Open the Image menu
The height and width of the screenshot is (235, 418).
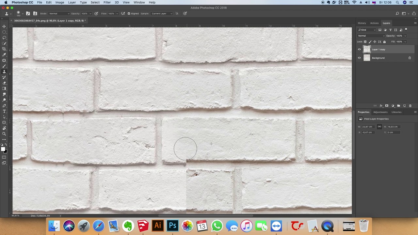[60, 2]
